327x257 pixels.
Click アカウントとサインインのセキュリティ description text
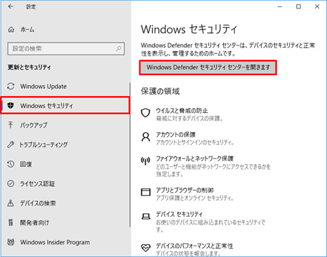195,143
